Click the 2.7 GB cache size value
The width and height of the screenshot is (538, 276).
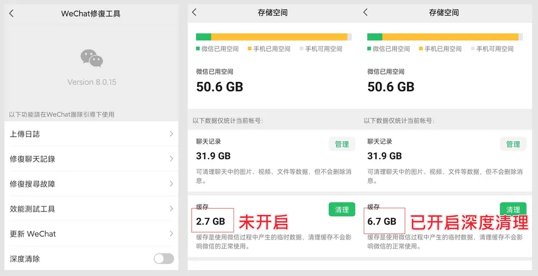(210, 221)
